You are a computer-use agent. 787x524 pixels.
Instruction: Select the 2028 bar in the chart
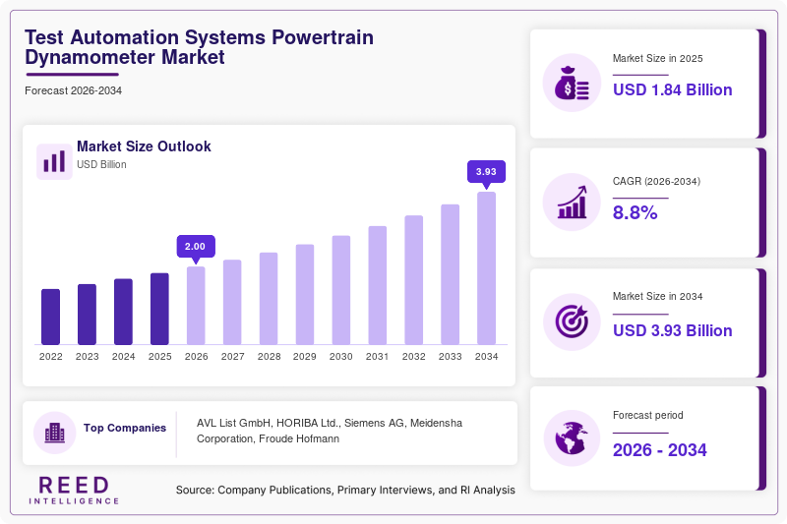click(x=269, y=299)
